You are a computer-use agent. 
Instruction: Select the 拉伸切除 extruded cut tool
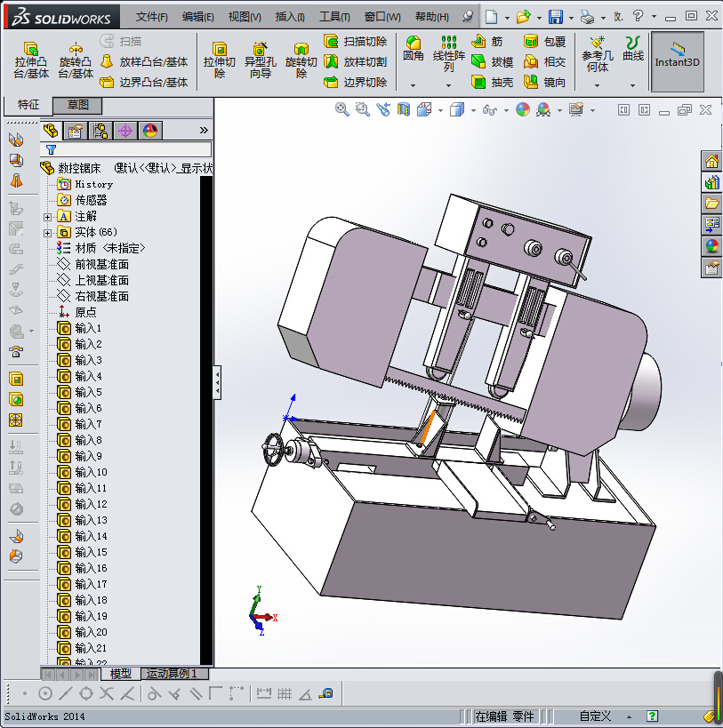[x=219, y=60]
